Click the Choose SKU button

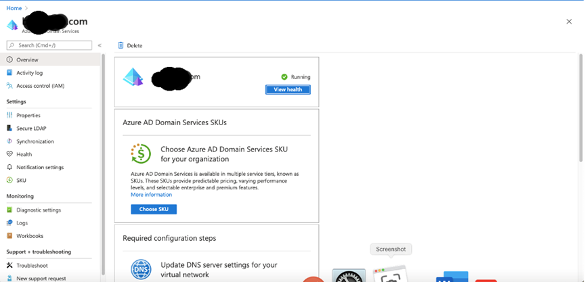coord(154,210)
